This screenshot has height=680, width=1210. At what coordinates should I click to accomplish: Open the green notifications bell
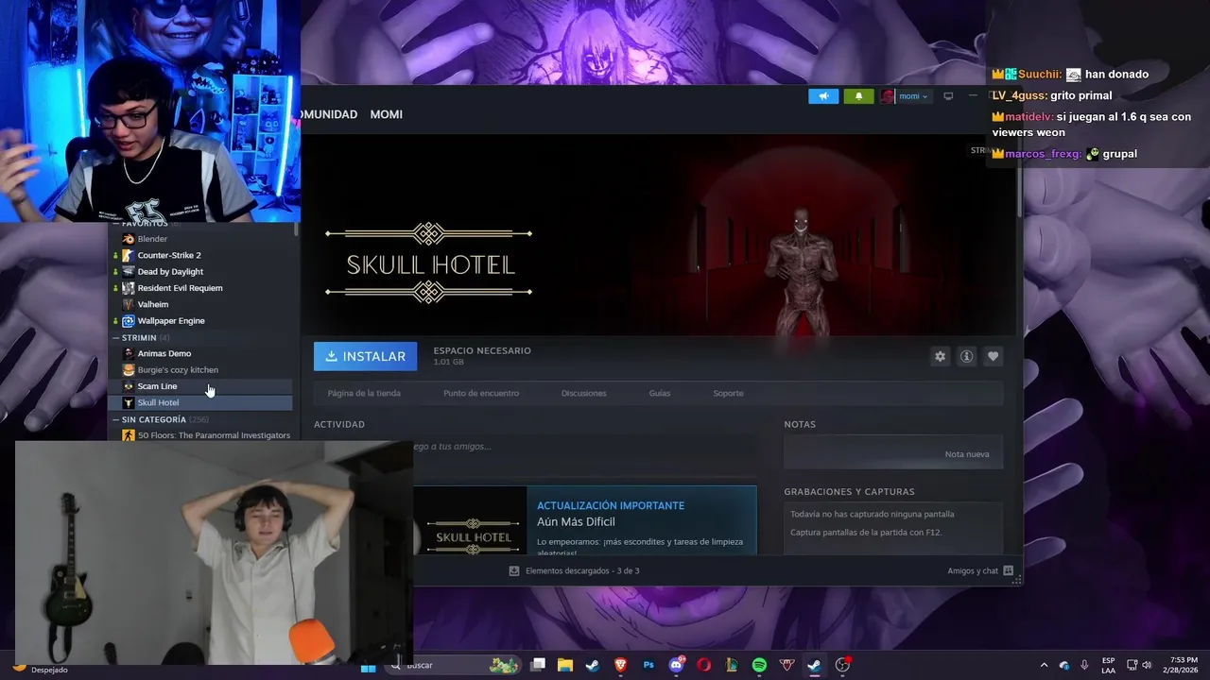click(x=858, y=96)
